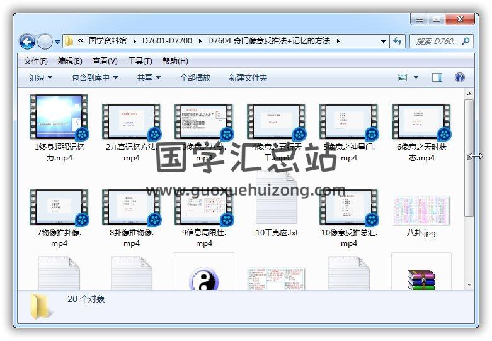Expand arrow after 国学资料馆 breadcrumb
Viewport: 492px width, 341px height.
click(135, 41)
